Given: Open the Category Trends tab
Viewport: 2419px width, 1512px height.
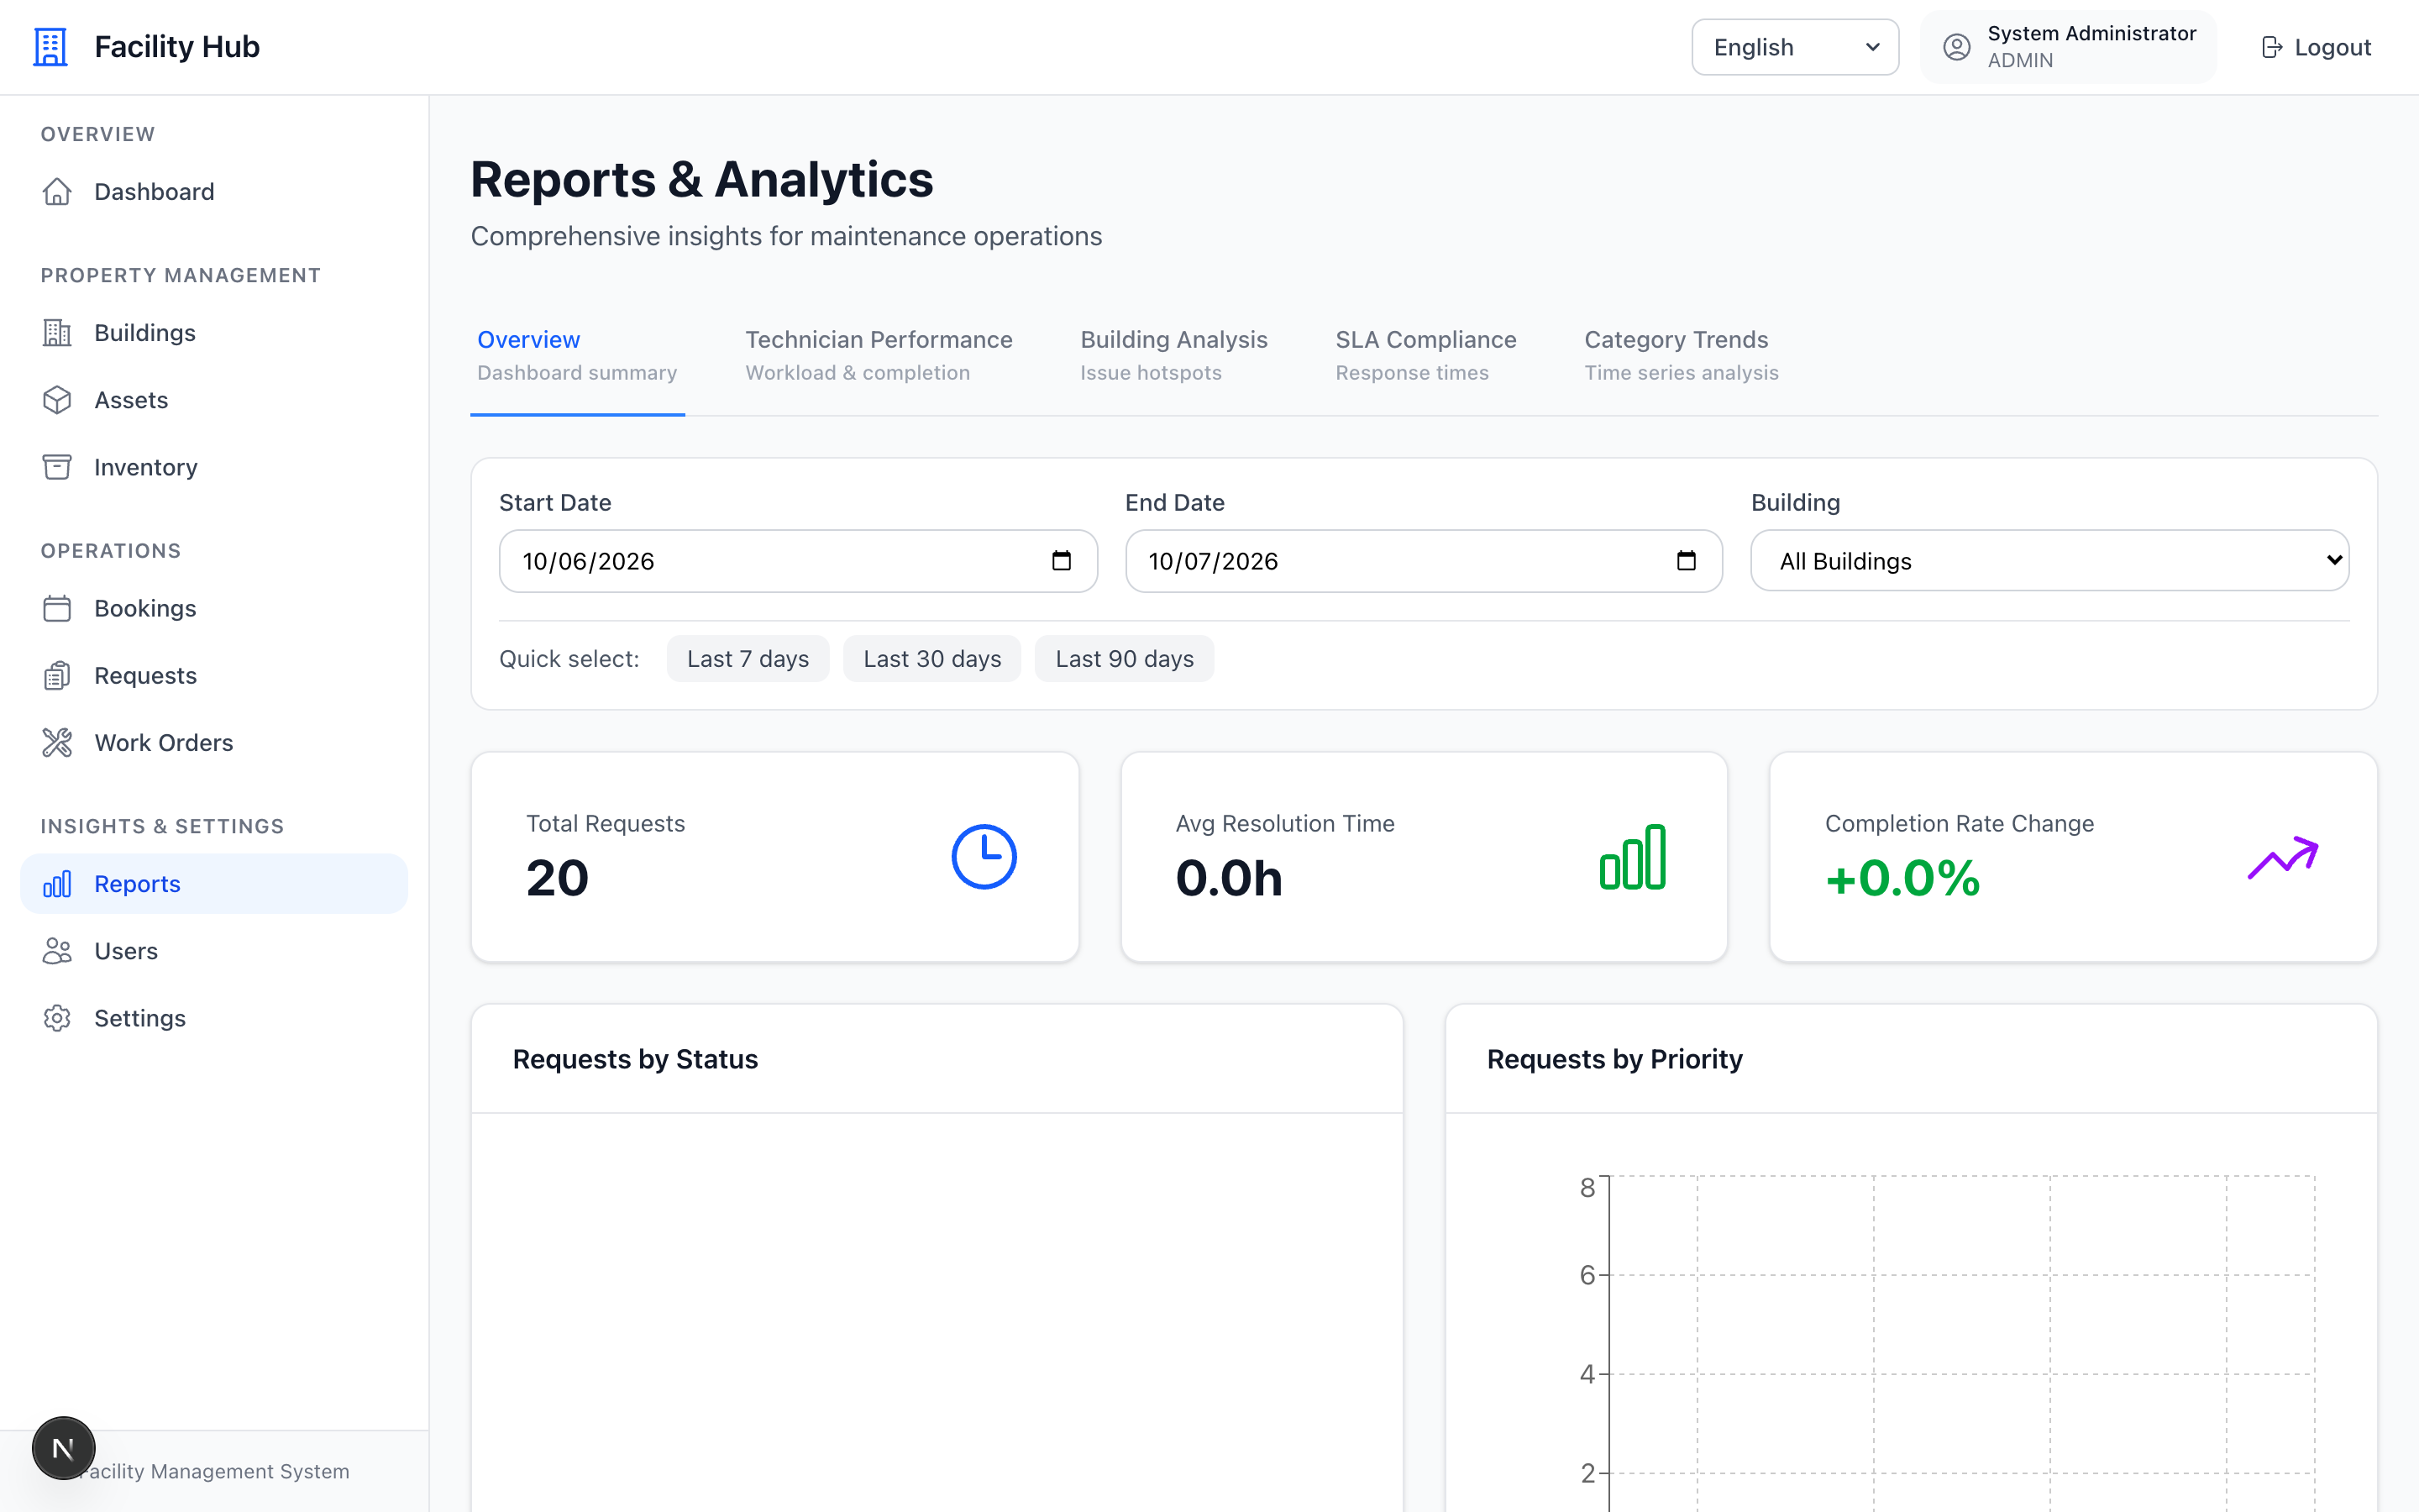Looking at the screenshot, I should [x=1682, y=355].
